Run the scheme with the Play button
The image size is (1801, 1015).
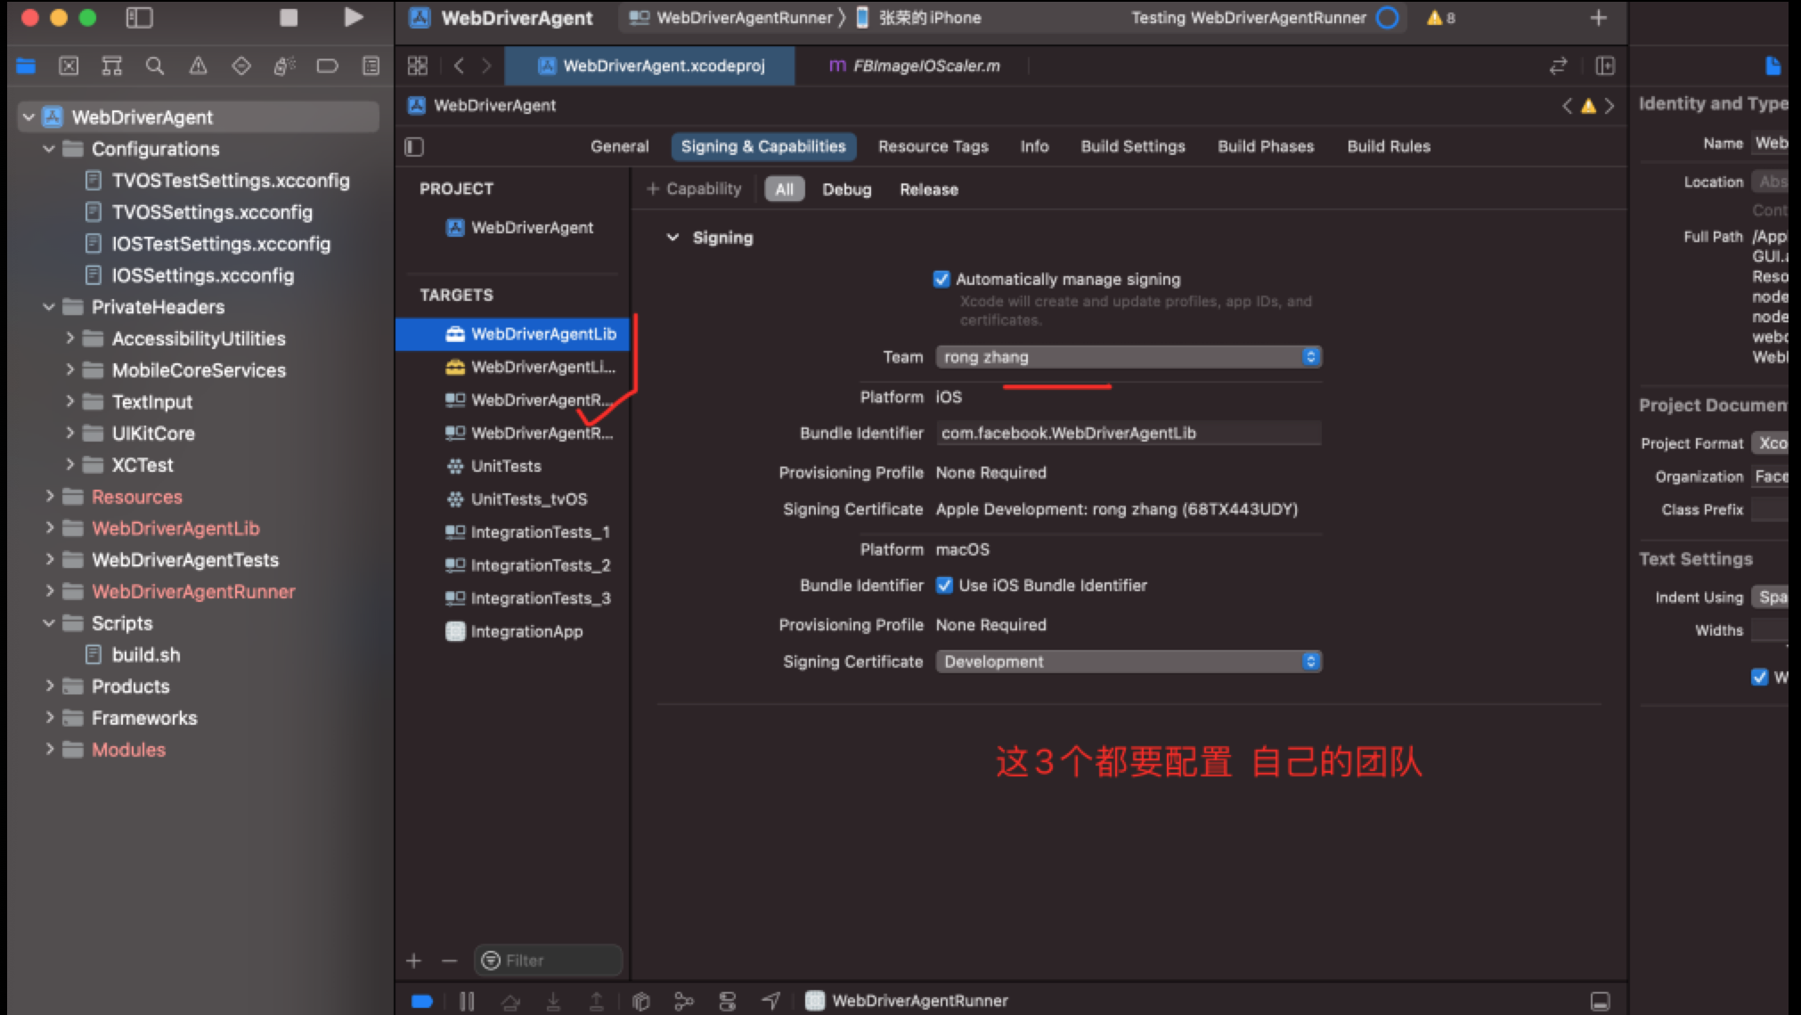click(x=354, y=18)
